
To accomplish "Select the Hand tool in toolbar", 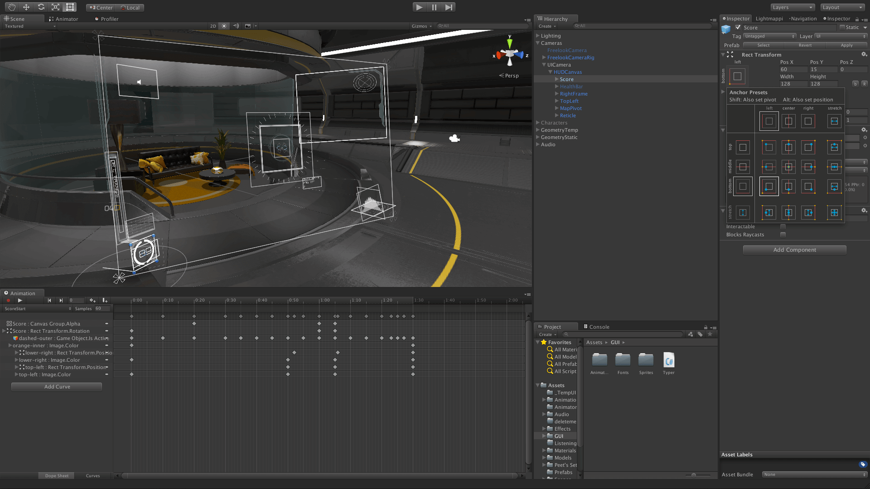I will [12, 7].
